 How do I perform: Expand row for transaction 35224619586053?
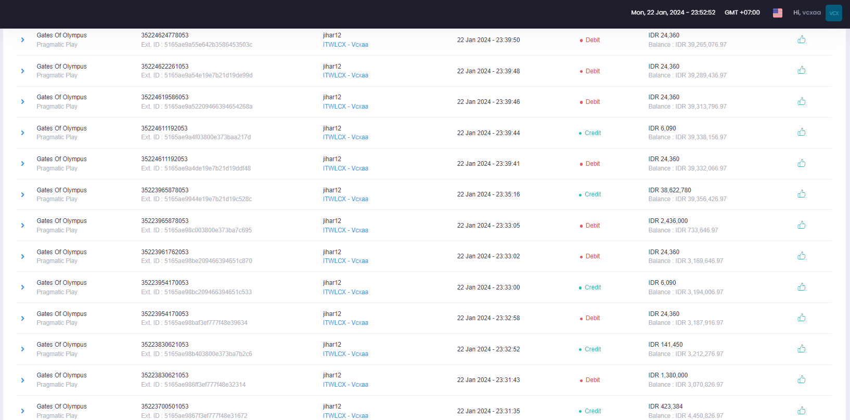pos(22,102)
